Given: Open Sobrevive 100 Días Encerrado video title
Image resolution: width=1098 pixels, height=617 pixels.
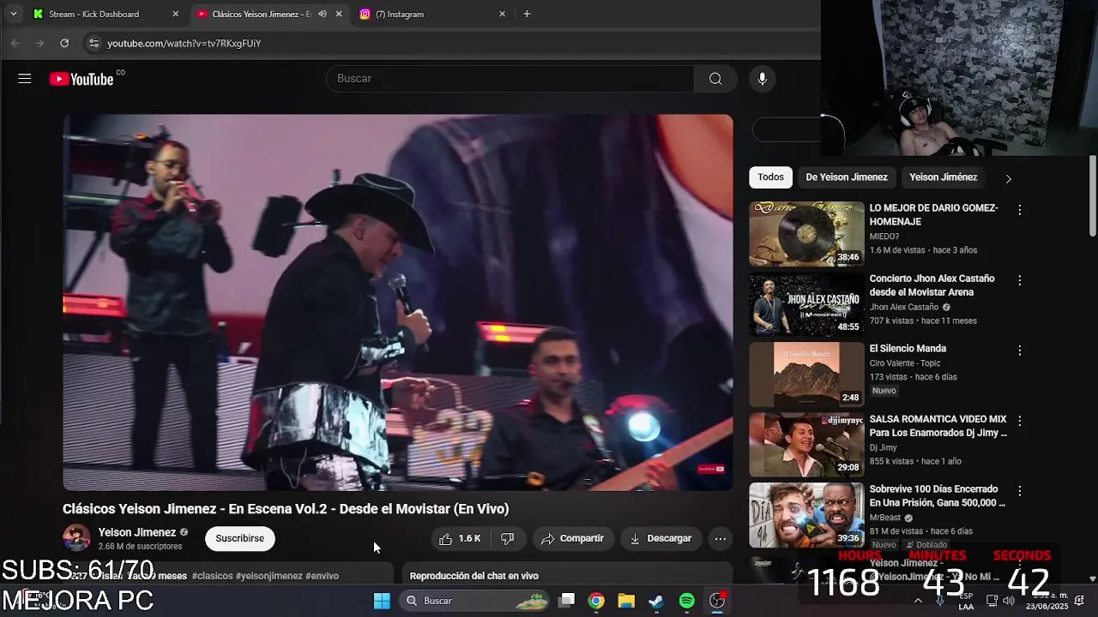Looking at the screenshot, I should click(938, 496).
